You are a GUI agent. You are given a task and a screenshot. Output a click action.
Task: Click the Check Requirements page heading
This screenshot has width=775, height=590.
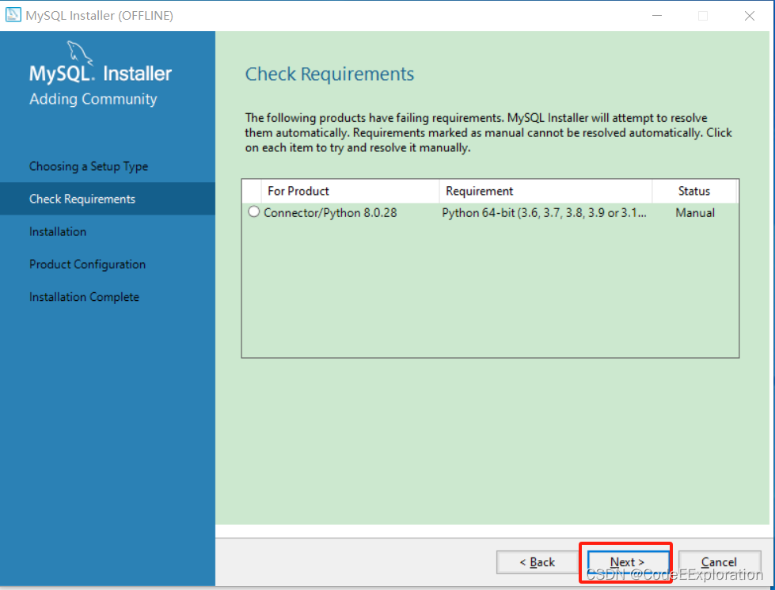pos(329,74)
